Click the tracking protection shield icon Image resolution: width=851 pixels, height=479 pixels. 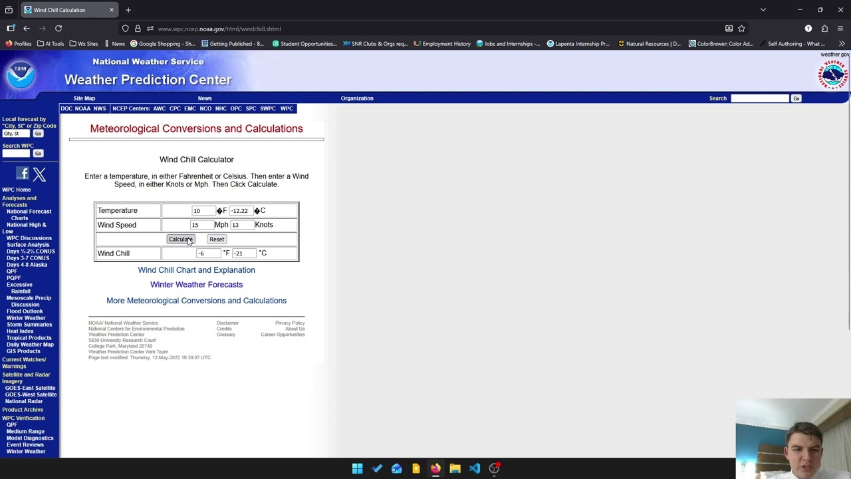point(125,29)
